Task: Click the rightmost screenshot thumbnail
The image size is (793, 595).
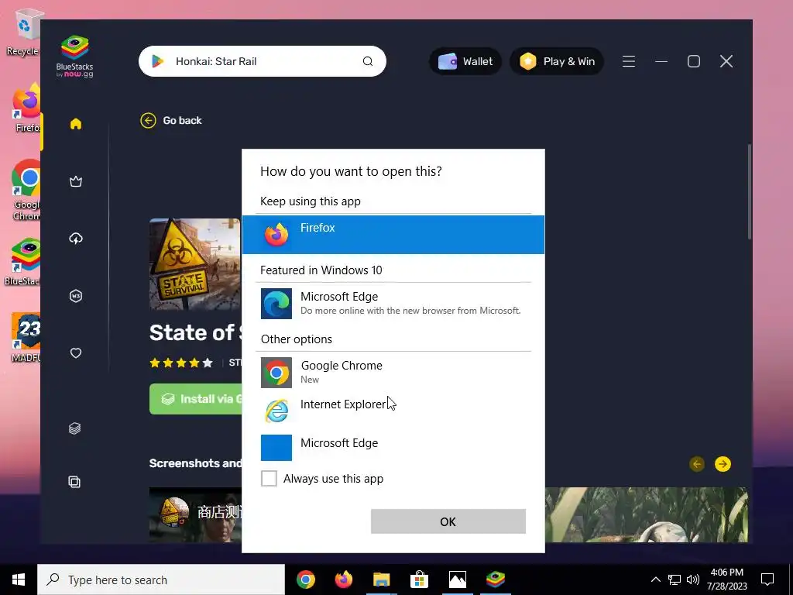Action: click(x=646, y=514)
